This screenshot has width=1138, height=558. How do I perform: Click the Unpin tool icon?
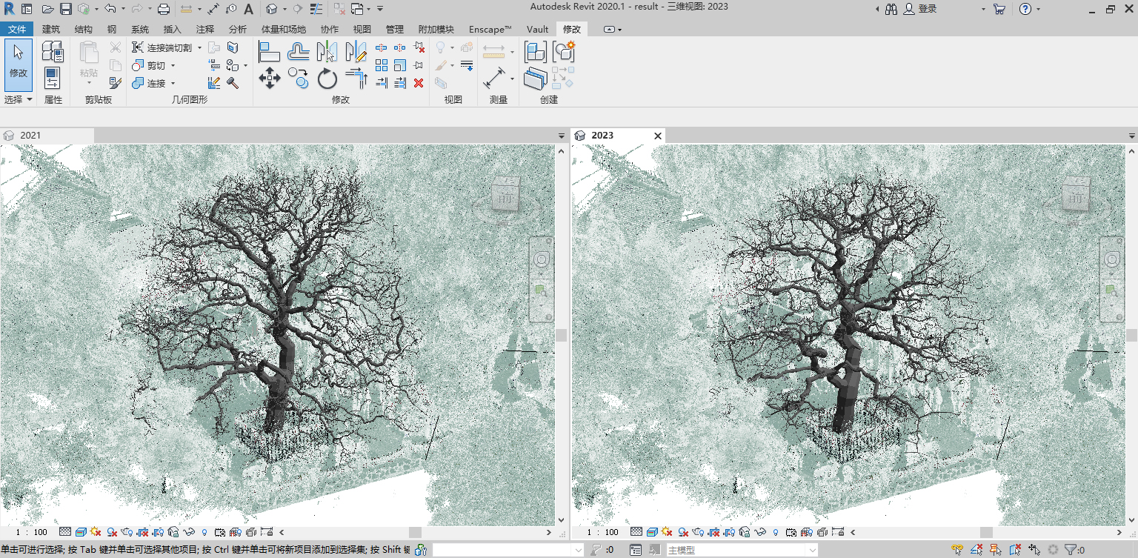[x=419, y=47]
